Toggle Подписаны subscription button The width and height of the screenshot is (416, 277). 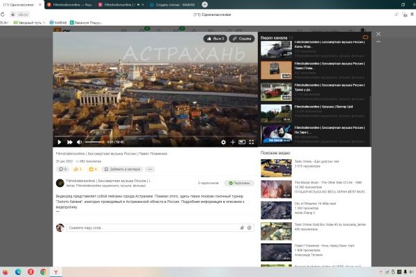239,183
